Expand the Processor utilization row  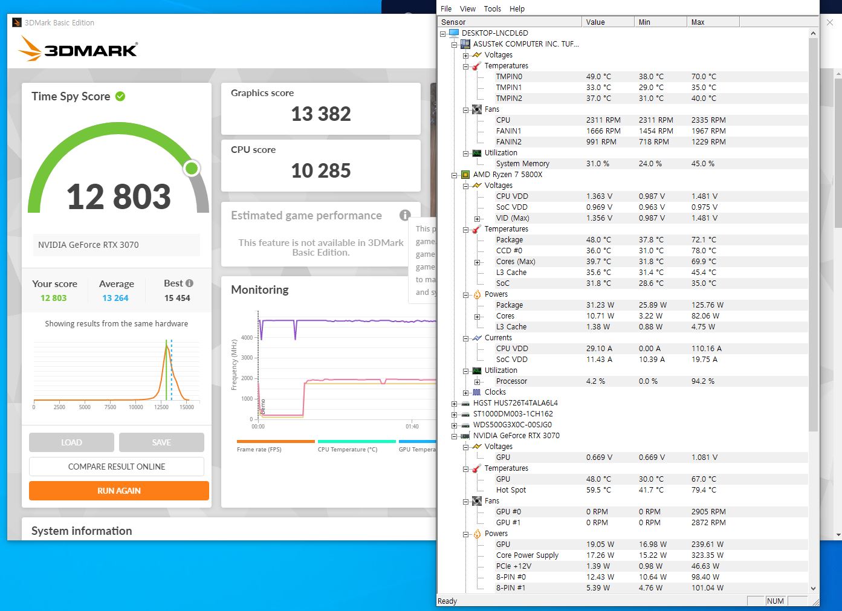(478, 381)
